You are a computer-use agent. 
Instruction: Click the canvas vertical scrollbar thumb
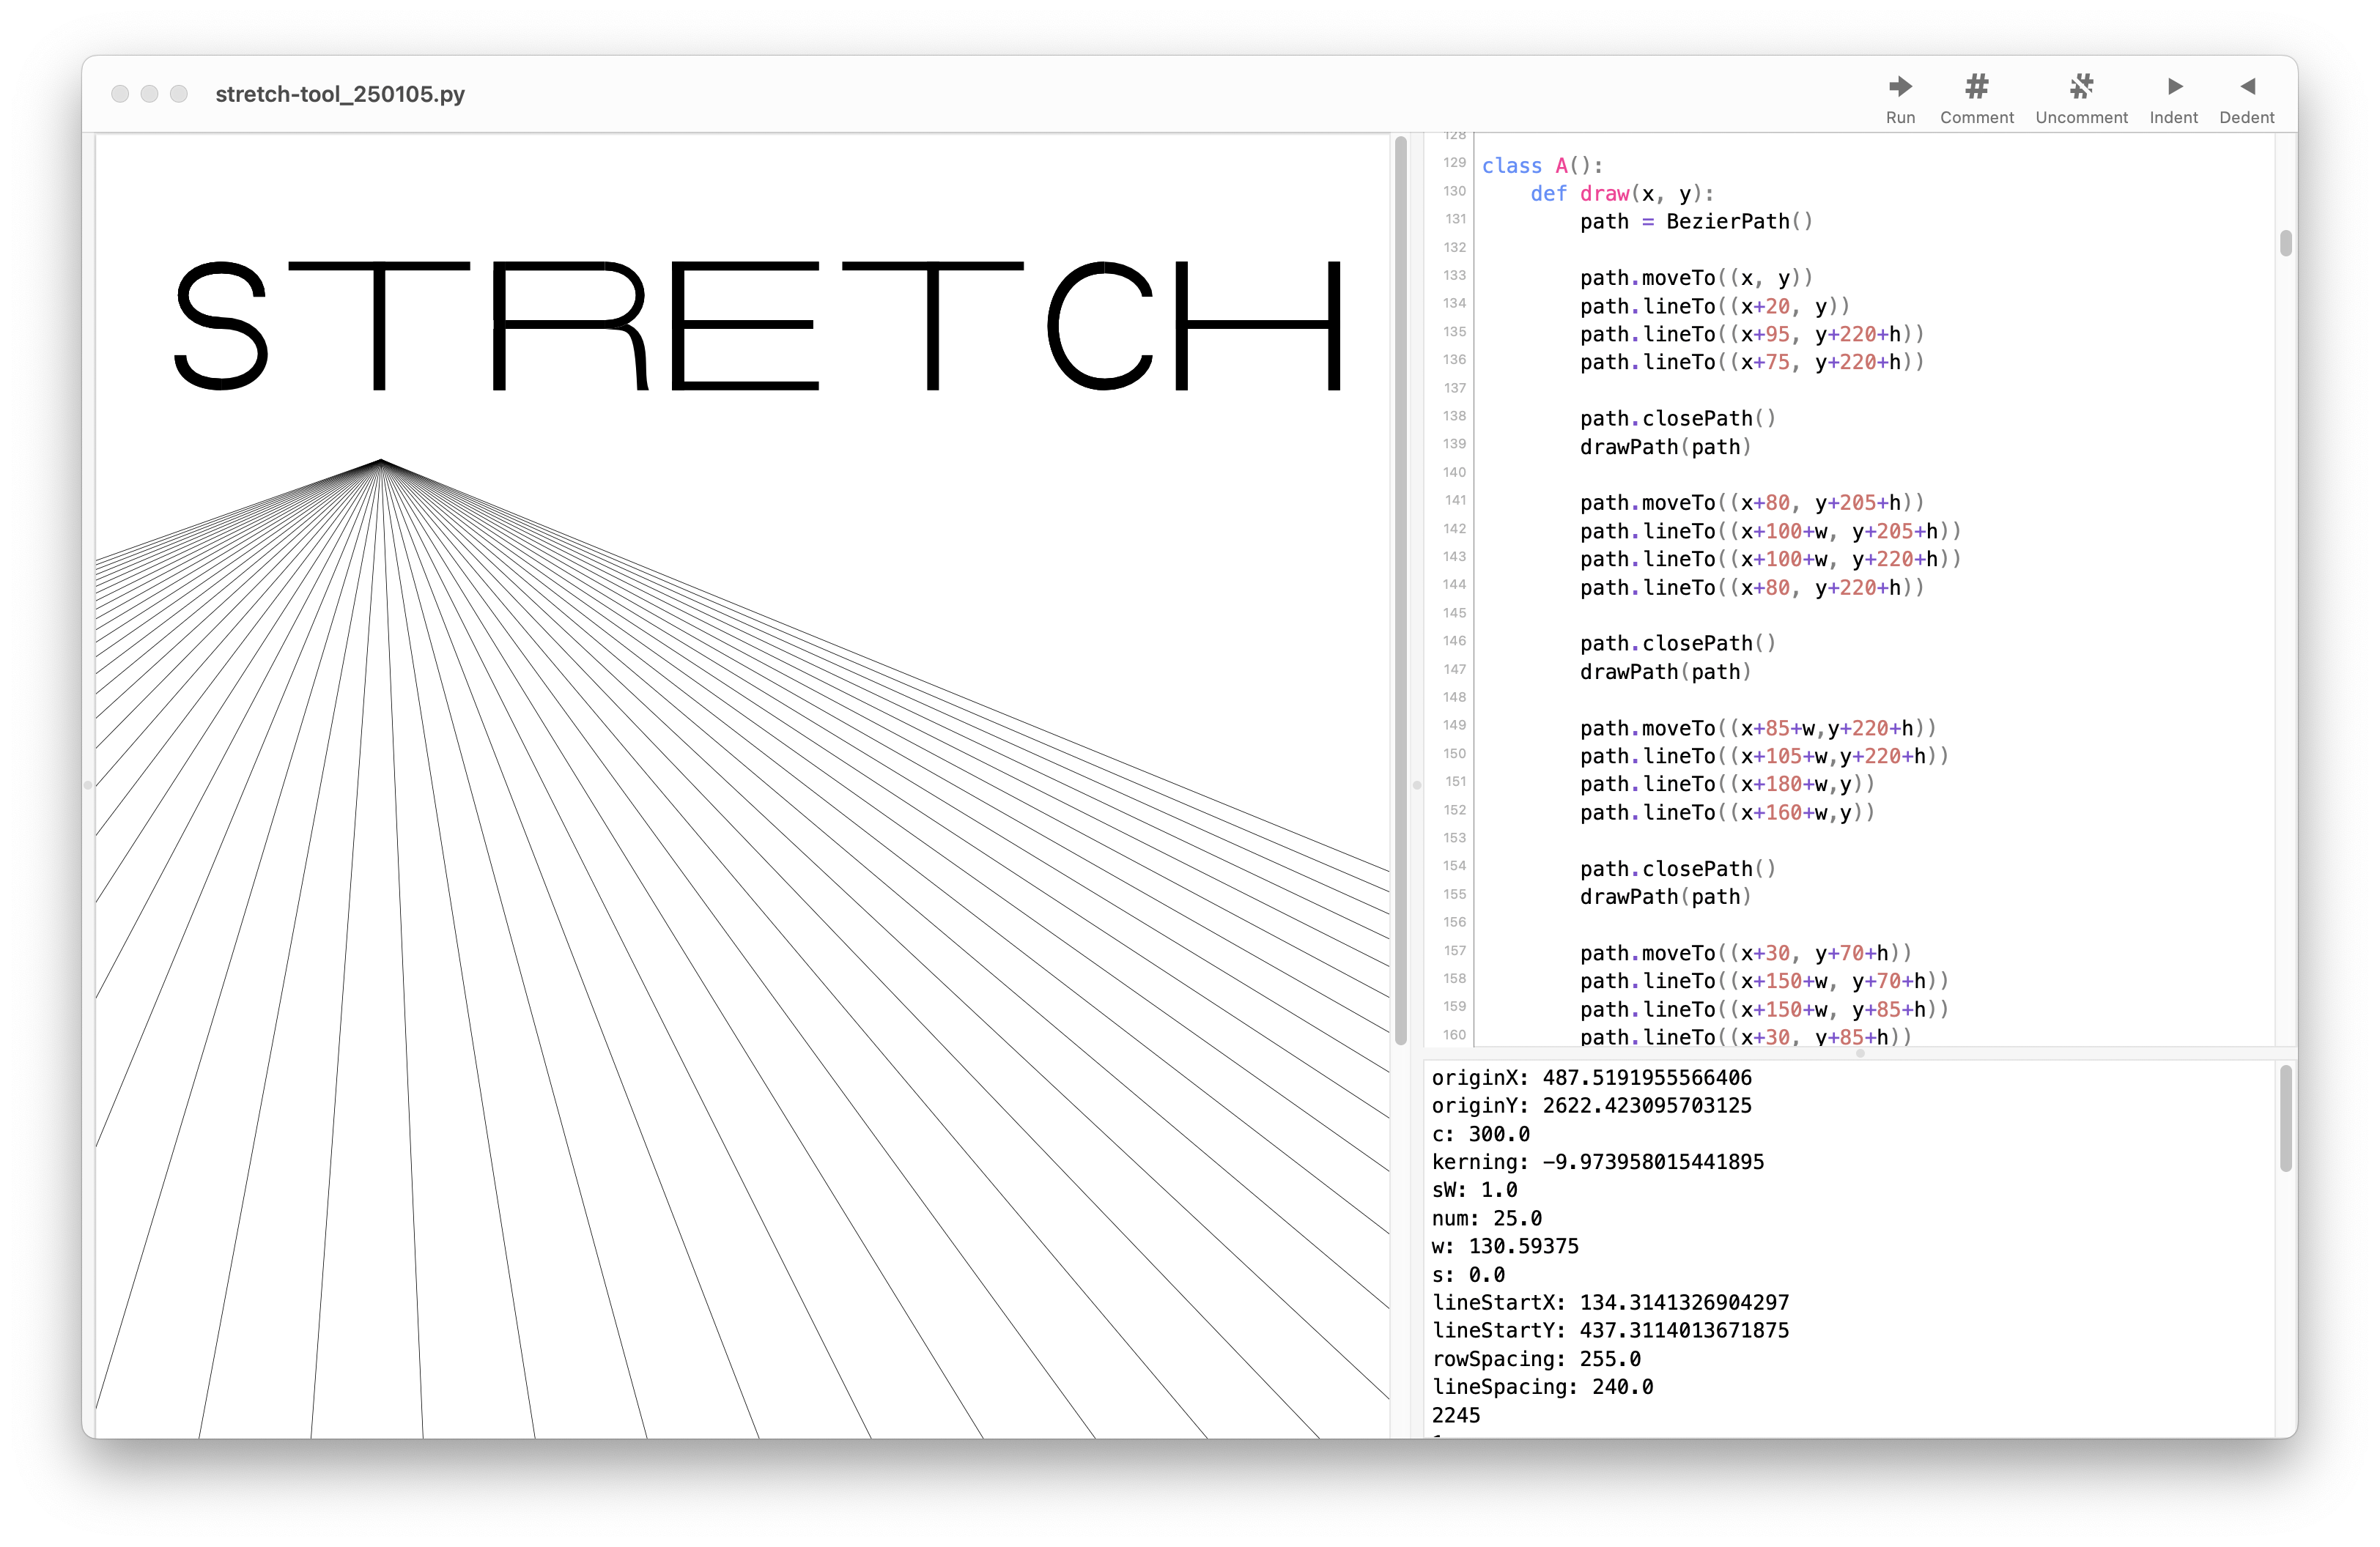[x=1401, y=590]
